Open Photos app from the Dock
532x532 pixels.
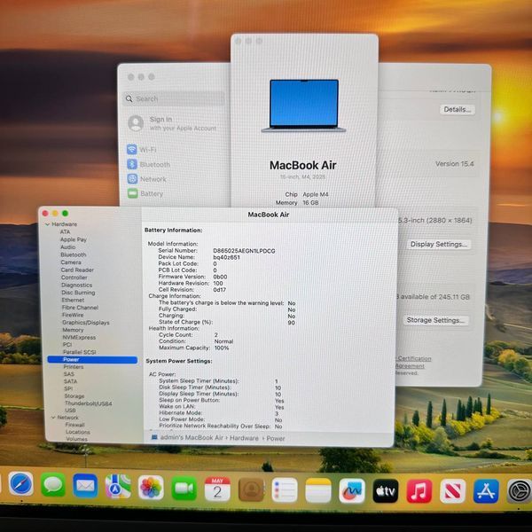151,488
